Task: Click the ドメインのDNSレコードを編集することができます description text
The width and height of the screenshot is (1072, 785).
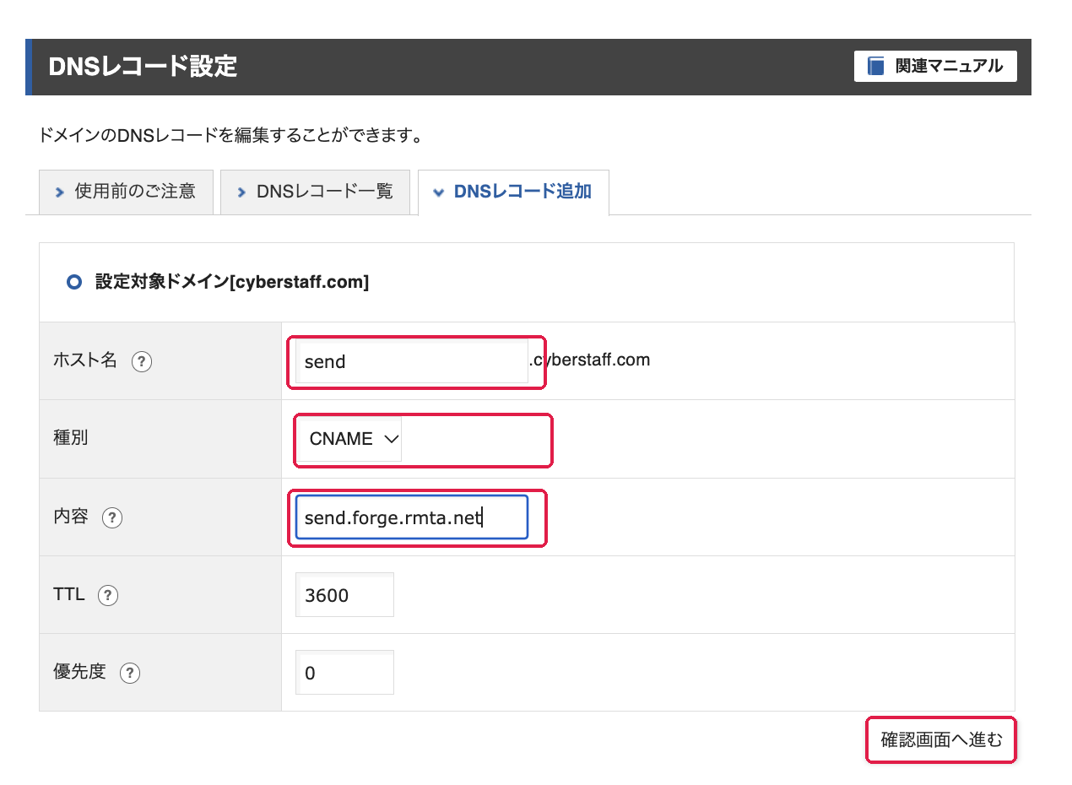Action: click(231, 135)
